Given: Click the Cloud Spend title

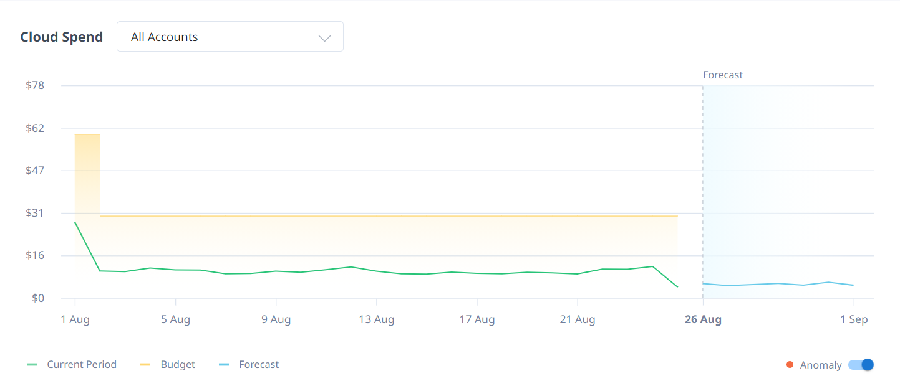Looking at the screenshot, I should click(x=62, y=37).
